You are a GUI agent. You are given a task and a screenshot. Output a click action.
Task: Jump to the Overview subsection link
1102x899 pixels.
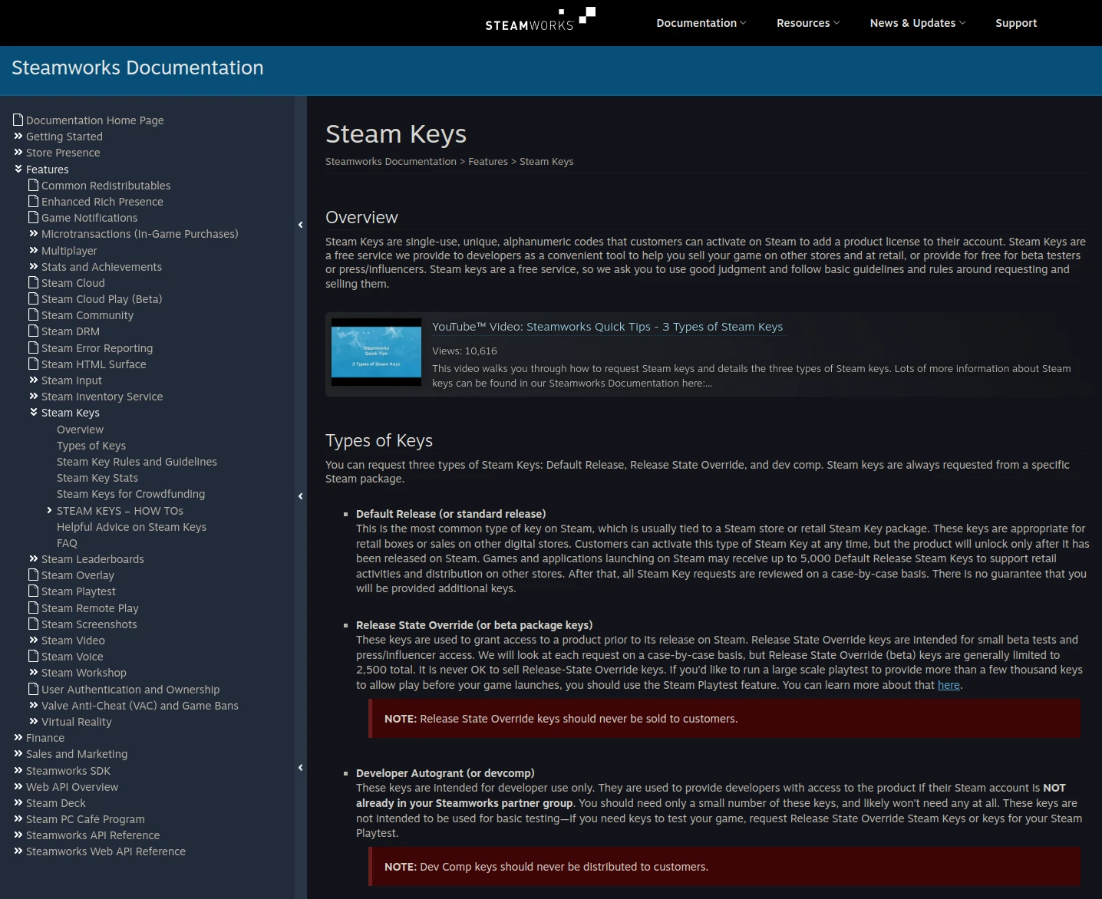(x=80, y=430)
